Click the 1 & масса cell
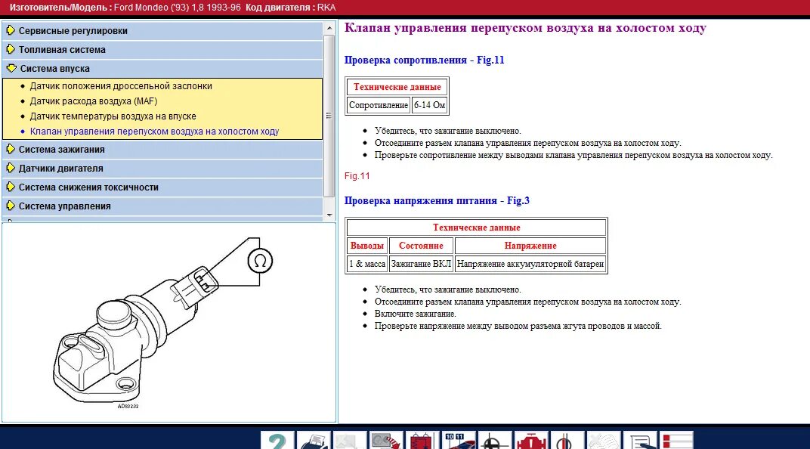This screenshot has width=810, height=449. [367, 264]
